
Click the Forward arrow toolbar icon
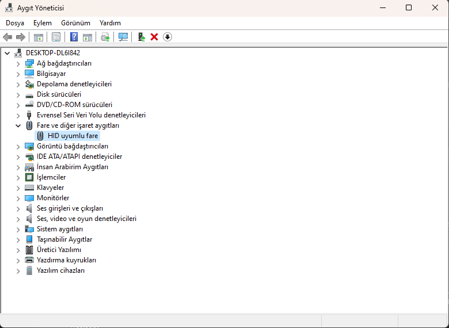(21, 37)
